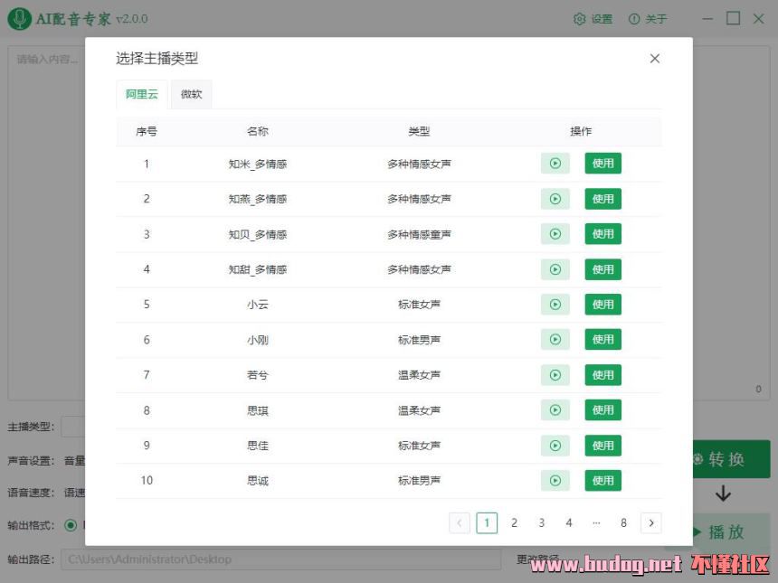Select the name cell 思诚
Viewport: 778px width, 583px height.
258,480
